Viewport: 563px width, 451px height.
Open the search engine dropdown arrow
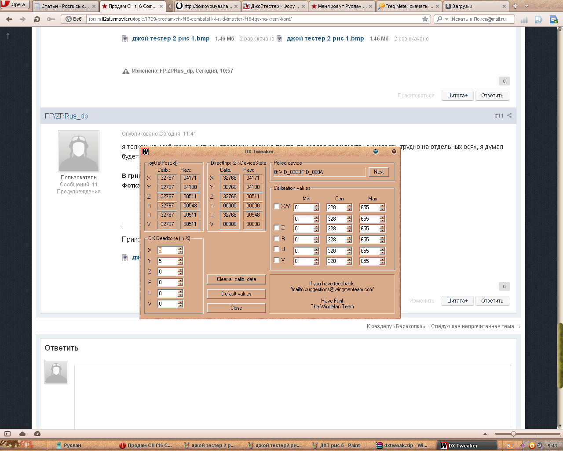[446, 19]
